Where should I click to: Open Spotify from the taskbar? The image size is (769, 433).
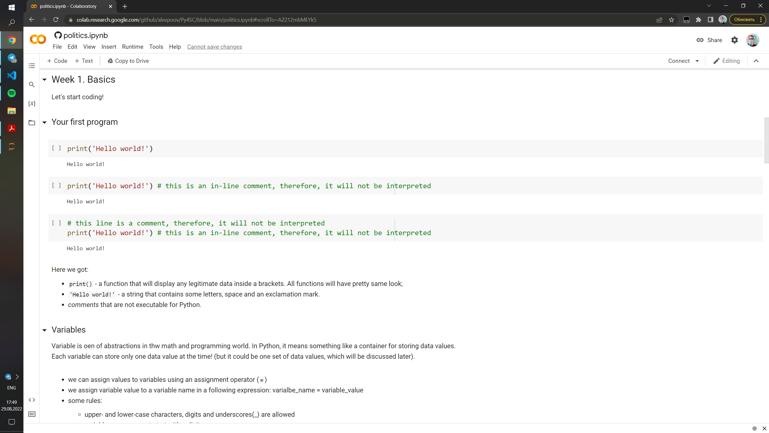click(12, 93)
